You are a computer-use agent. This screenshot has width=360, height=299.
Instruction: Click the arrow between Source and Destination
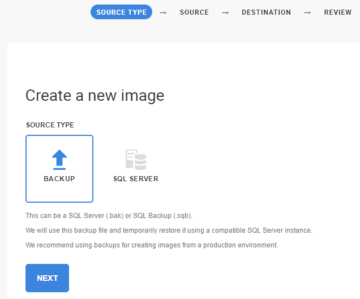225,12
